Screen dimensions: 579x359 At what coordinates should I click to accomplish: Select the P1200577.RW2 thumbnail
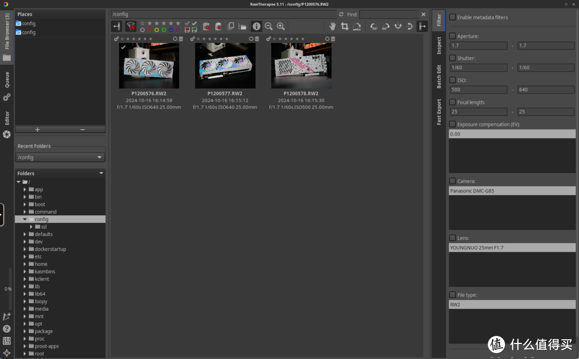225,65
